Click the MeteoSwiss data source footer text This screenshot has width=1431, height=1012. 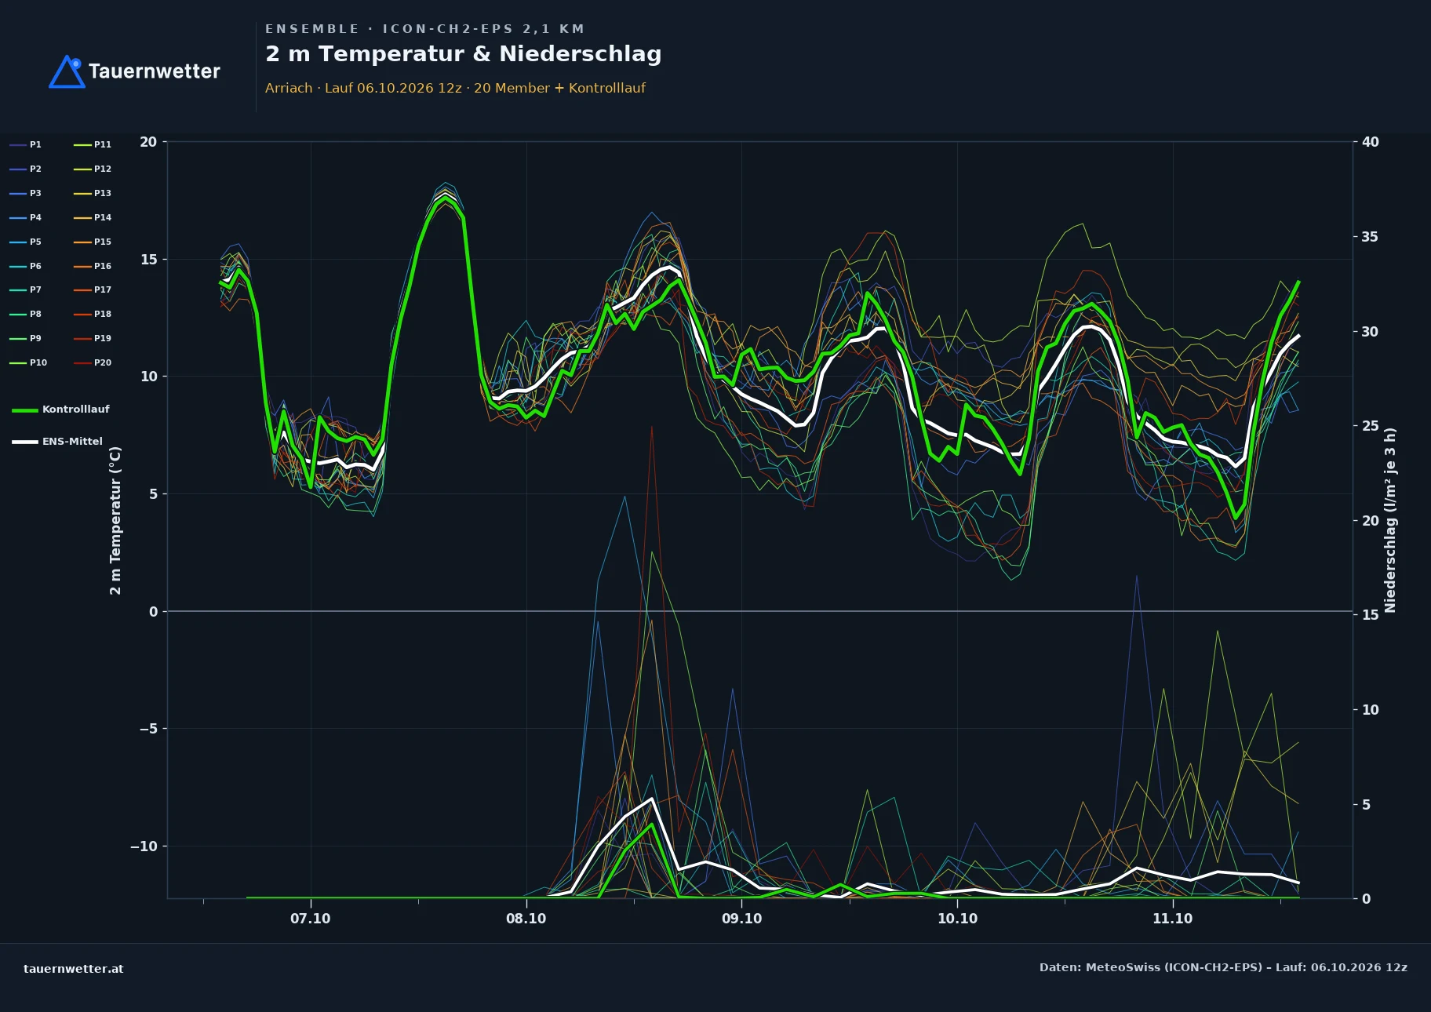click(x=1223, y=967)
